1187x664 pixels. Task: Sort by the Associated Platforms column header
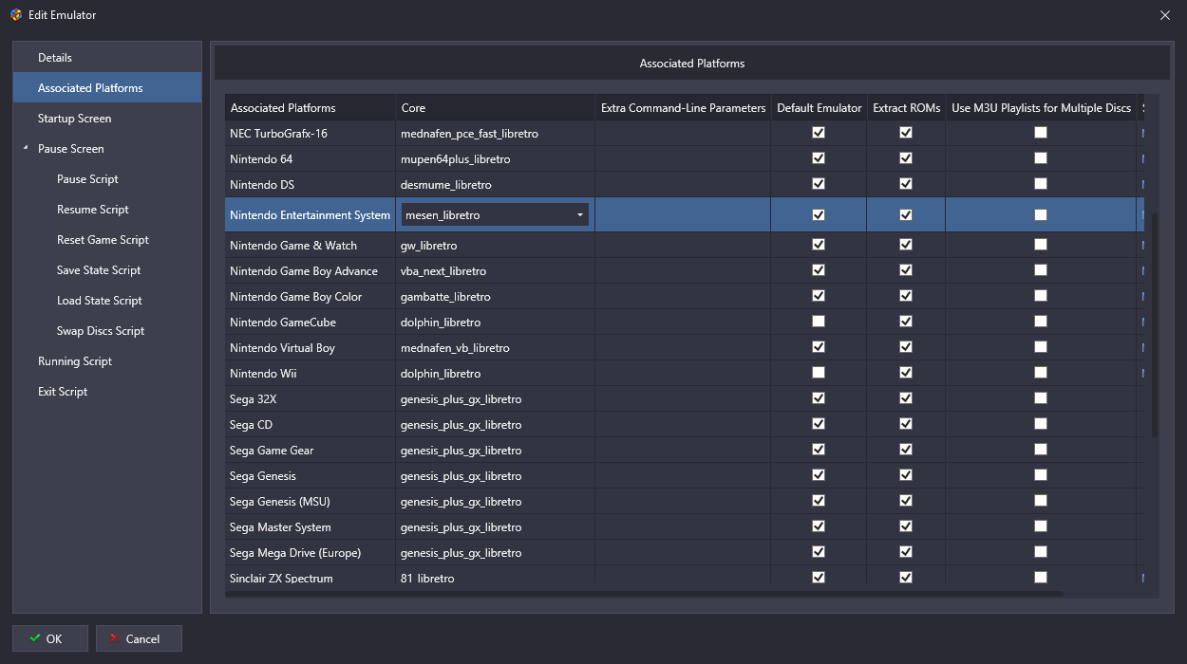pos(311,107)
